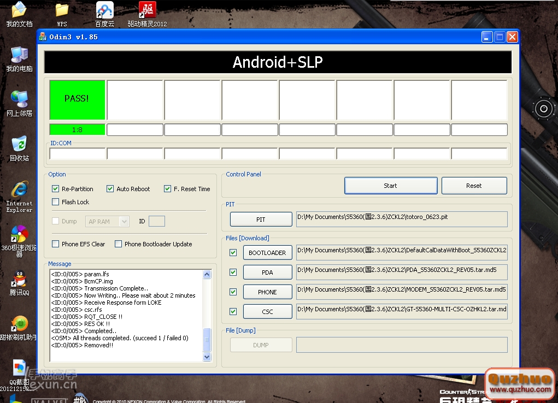Expand the AP RAM dropdown
558x403 pixels.
tap(124, 221)
